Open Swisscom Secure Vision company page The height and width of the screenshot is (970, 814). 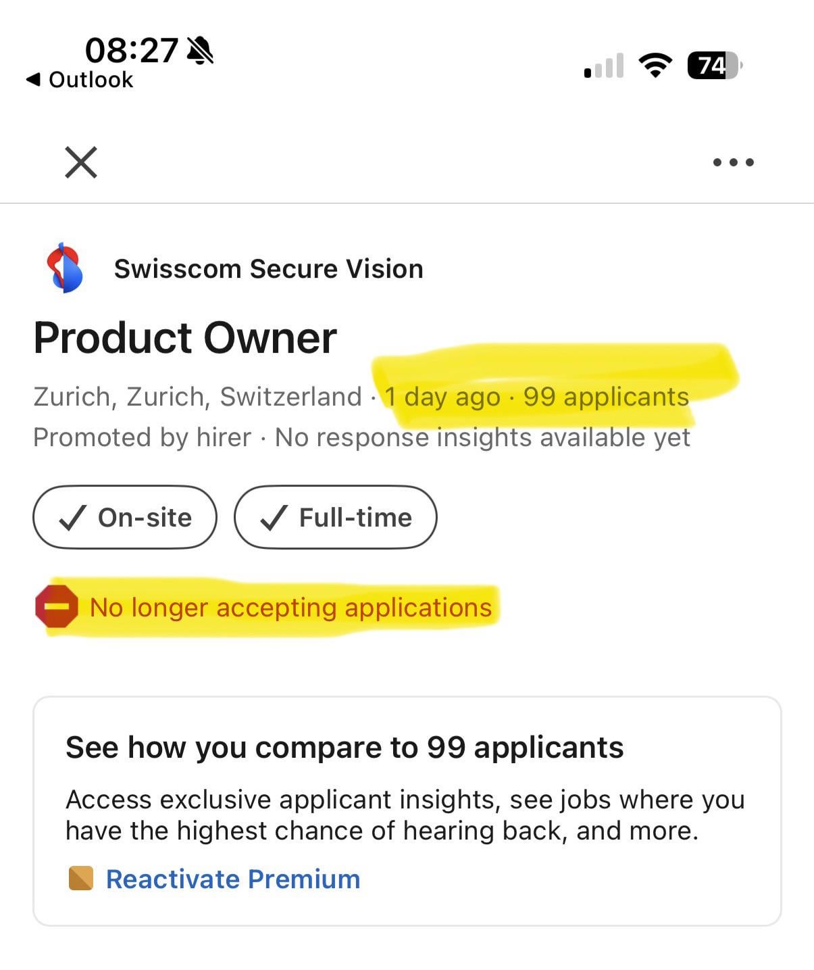[268, 269]
